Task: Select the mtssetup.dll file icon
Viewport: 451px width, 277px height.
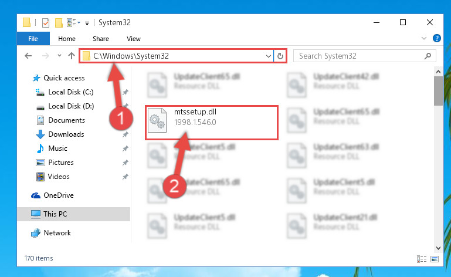Action: point(157,120)
